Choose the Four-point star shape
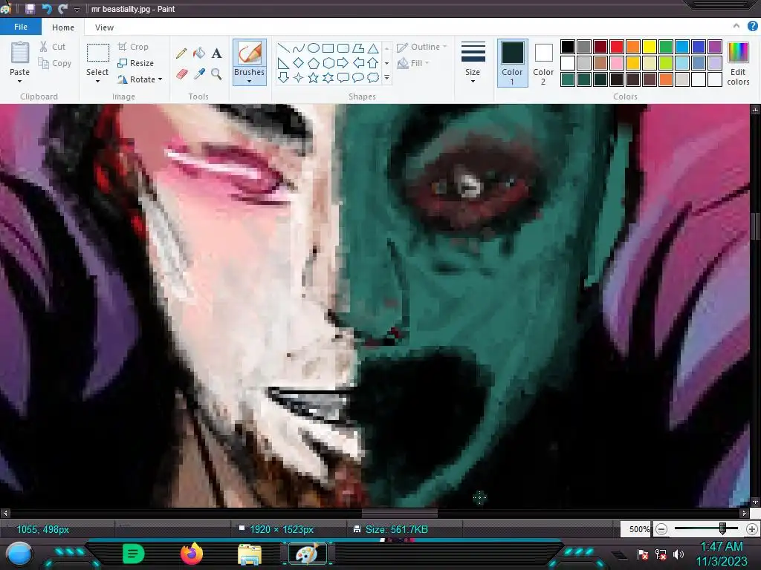 click(299, 77)
